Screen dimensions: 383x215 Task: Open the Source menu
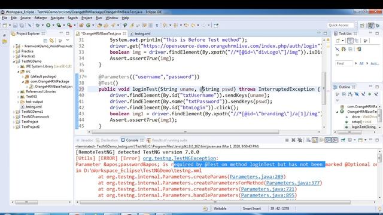pyautogui.click(x=25, y=18)
